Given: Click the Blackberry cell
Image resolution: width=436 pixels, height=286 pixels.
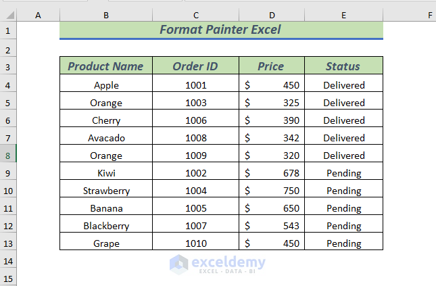Looking at the screenshot, I should [106, 226].
